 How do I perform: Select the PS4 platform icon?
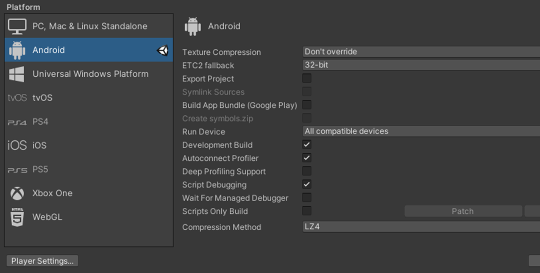(x=17, y=122)
